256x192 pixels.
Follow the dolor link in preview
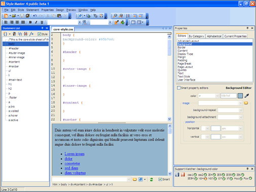pos(68,159)
